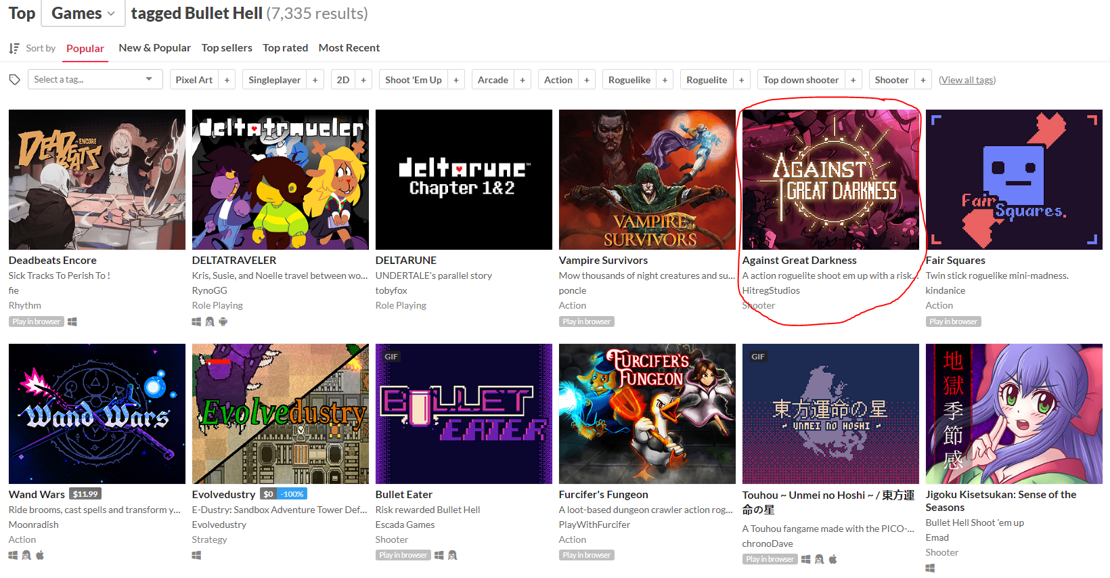Click Android platform icon under DELTATRAVELER
This screenshot has height=578, width=1110.
click(x=223, y=321)
